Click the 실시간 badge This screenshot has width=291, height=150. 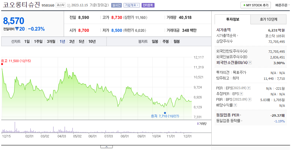116,5
